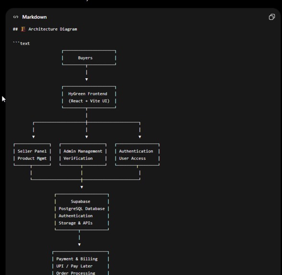Viewport: 282px width, 275px height.
Task: Click the PostgreSQL Database line
Action: (x=82, y=209)
